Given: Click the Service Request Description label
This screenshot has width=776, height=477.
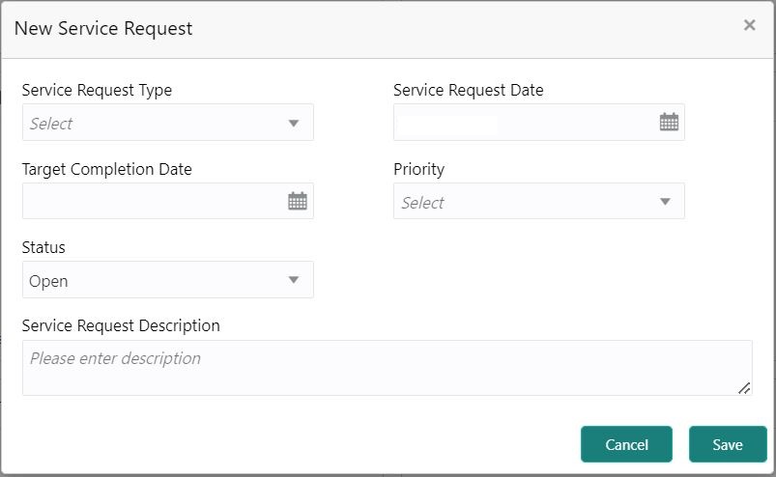Looking at the screenshot, I should coord(121,325).
